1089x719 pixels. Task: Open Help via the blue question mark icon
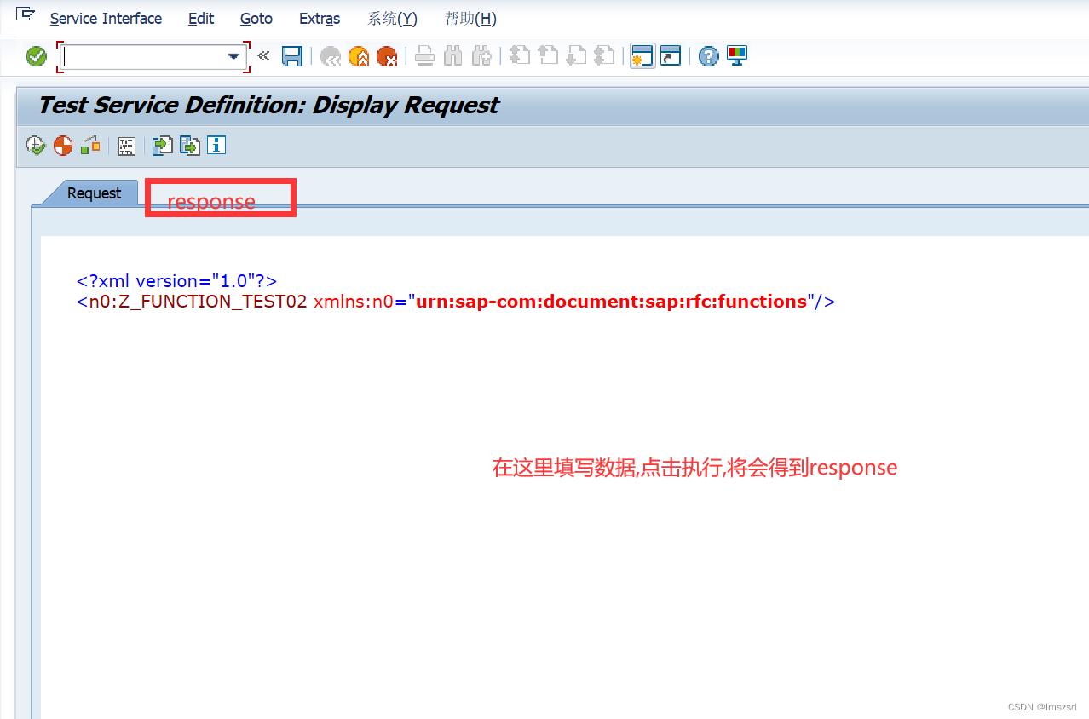(x=708, y=56)
